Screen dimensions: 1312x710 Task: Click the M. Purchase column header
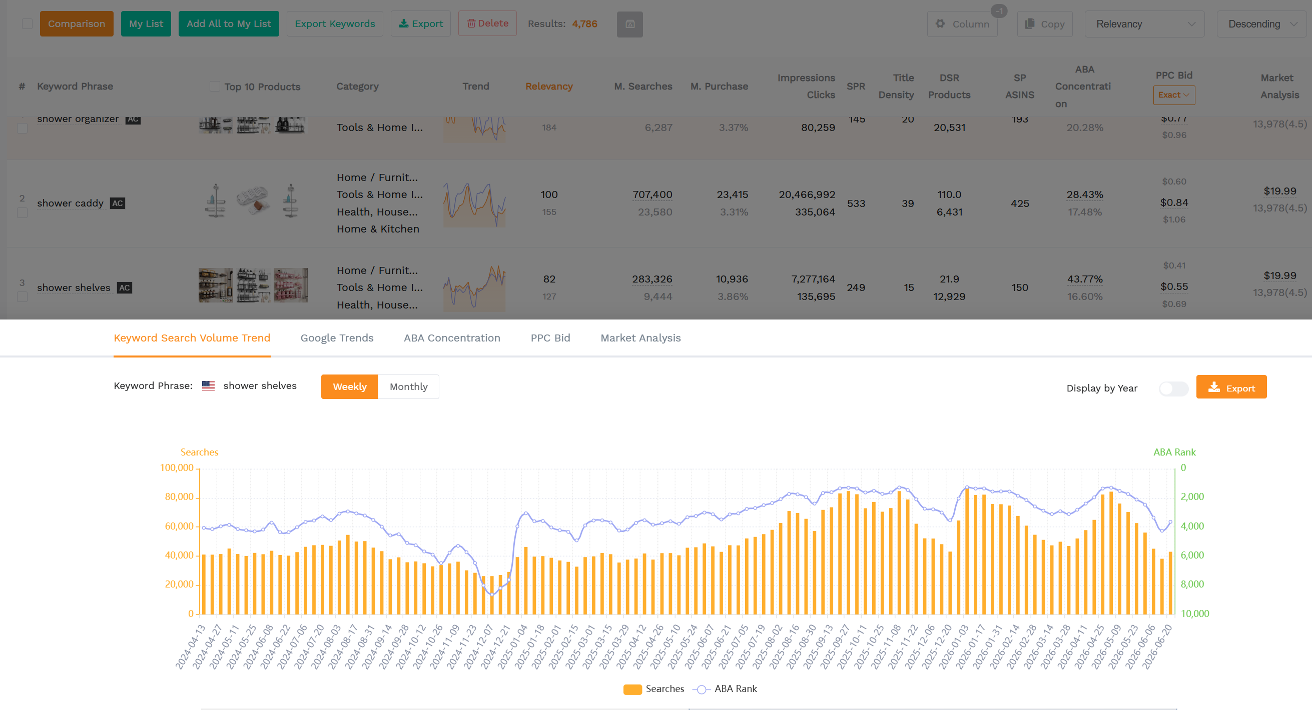(719, 86)
